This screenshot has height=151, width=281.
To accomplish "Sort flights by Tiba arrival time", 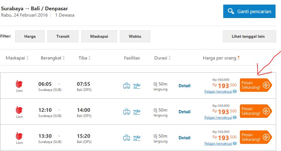I will coord(85,58).
